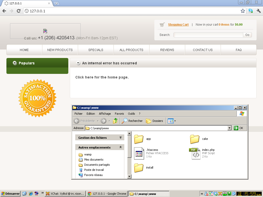Open the Favoris menu
Screen dimensions: 263x197
click(x=119, y=114)
